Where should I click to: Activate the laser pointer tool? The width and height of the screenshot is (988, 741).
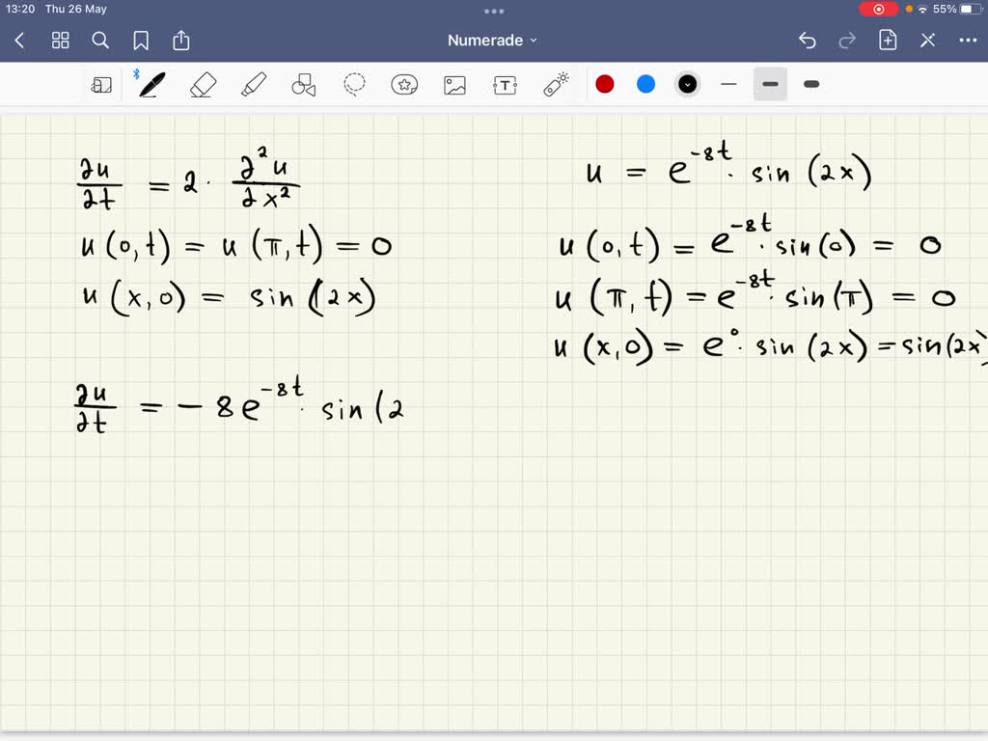click(556, 85)
